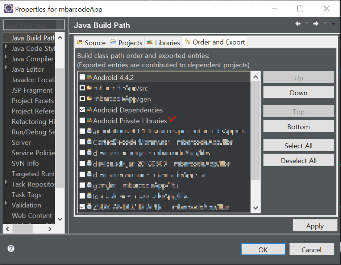
Task: Click the back navigation arrow
Action: tap(298, 23)
